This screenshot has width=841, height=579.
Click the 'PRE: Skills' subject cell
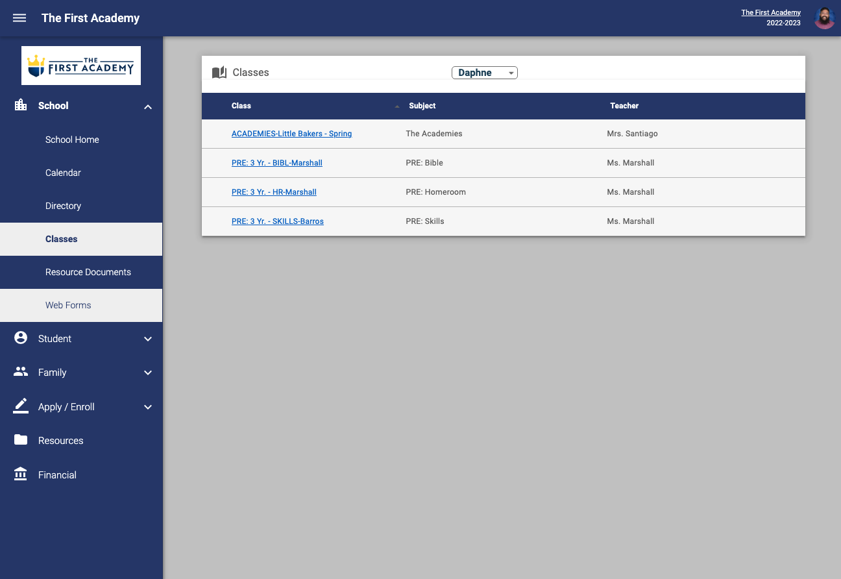[425, 221]
